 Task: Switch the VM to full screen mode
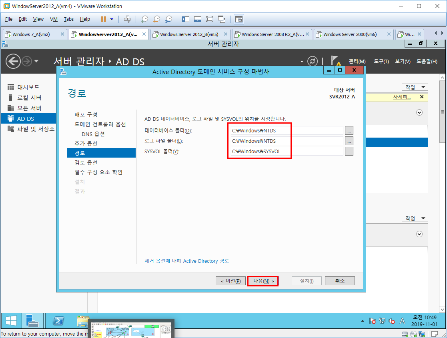click(x=210, y=19)
